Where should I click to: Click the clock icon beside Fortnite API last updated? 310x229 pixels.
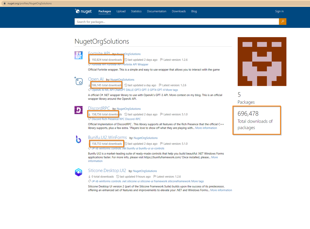coord(126,60)
